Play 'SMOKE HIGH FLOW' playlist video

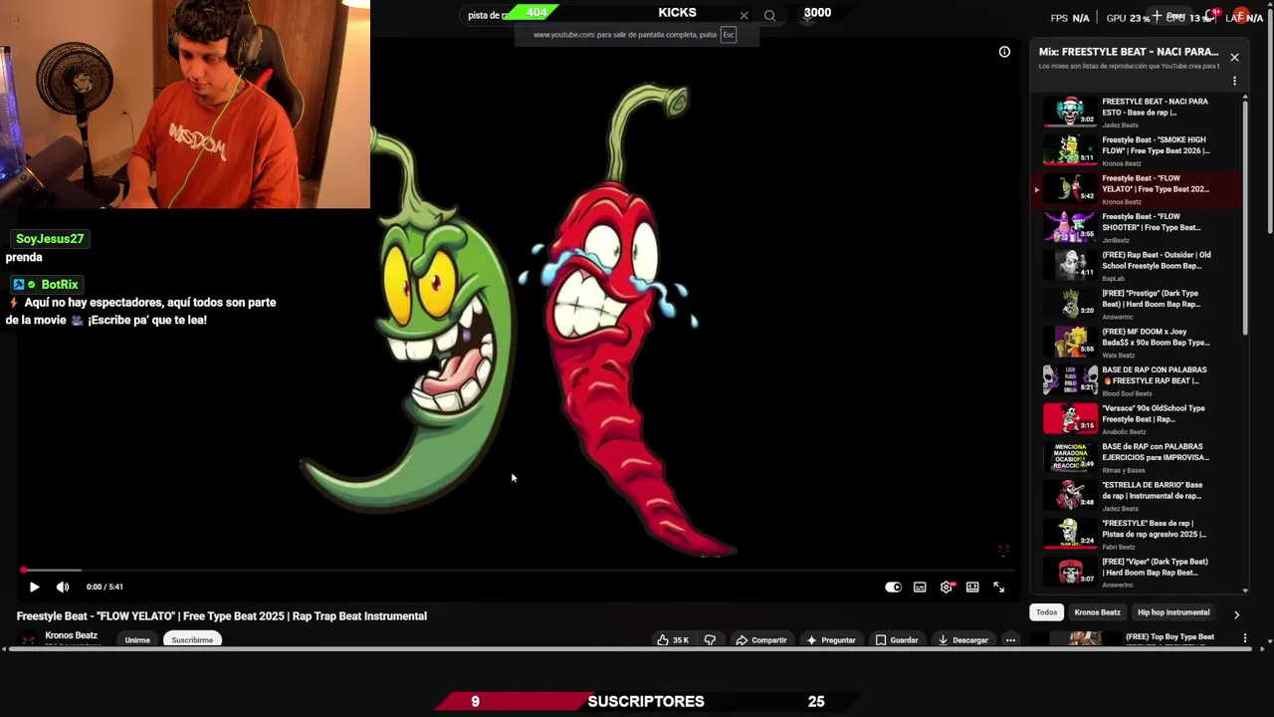(1135, 150)
